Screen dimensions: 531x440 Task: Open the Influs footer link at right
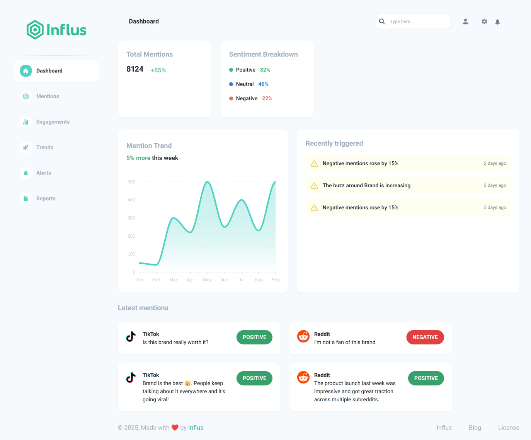[x=444, y=428]
